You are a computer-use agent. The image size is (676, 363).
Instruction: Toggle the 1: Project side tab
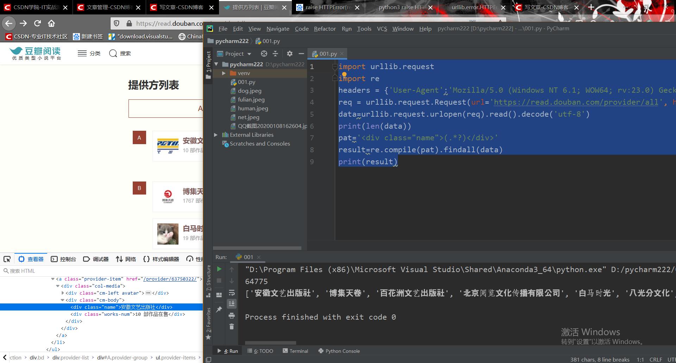coord(208,65)
